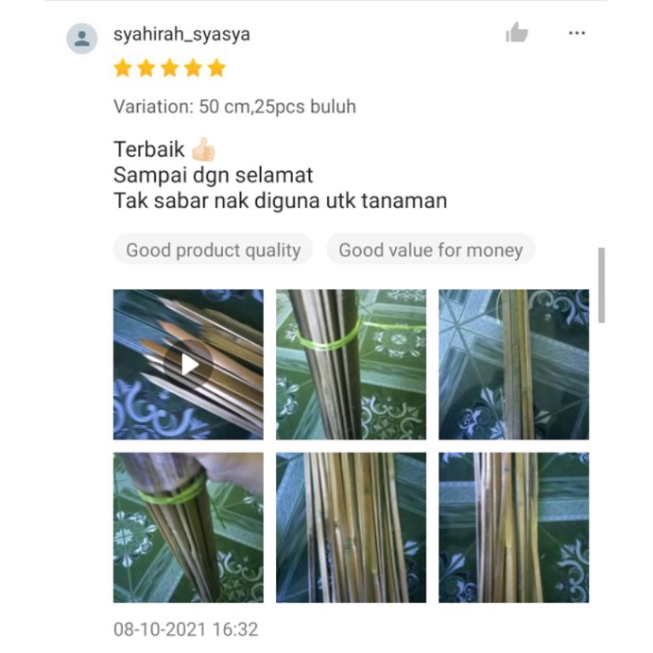Select the Good value for money tag

click(431, 249)
